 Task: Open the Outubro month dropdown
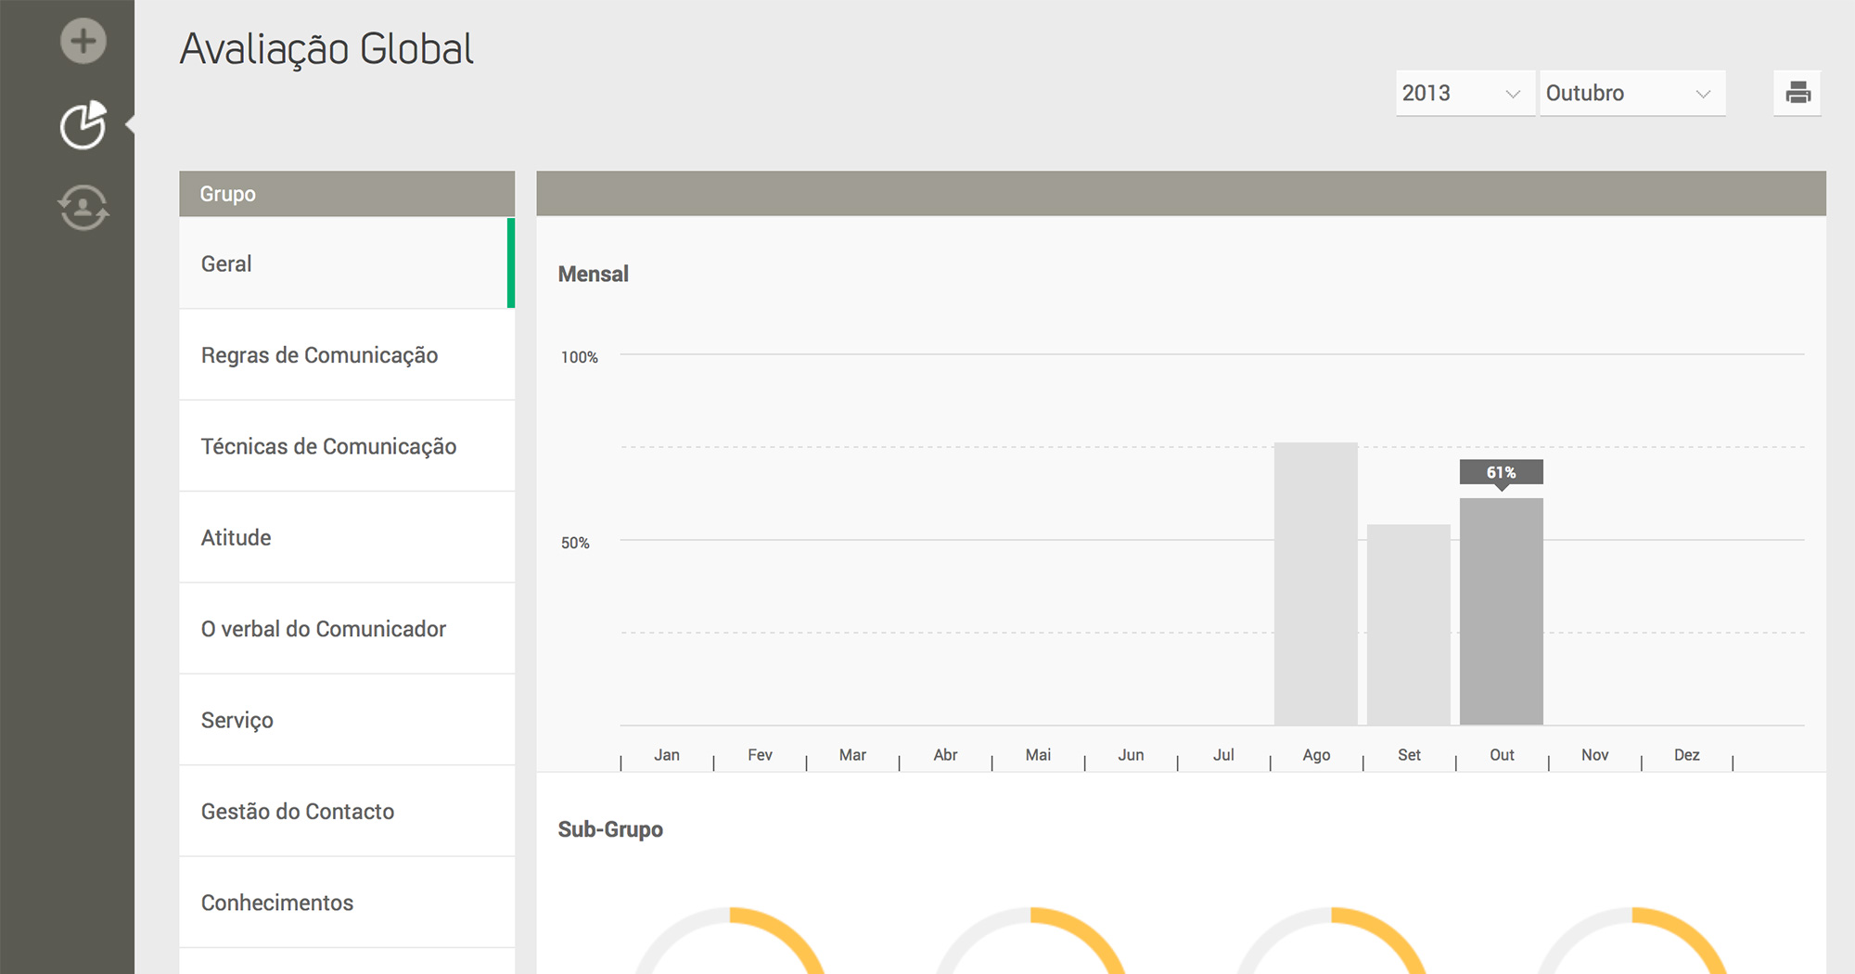[x=1632, y=93]
